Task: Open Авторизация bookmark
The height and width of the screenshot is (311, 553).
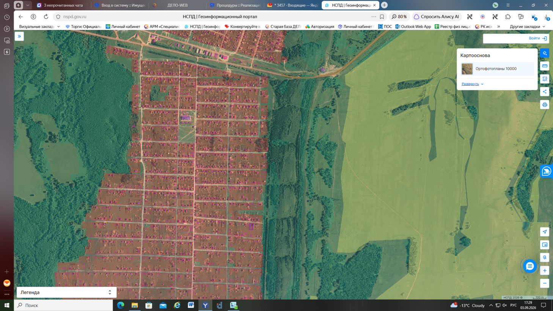Action: pos(320,27)
